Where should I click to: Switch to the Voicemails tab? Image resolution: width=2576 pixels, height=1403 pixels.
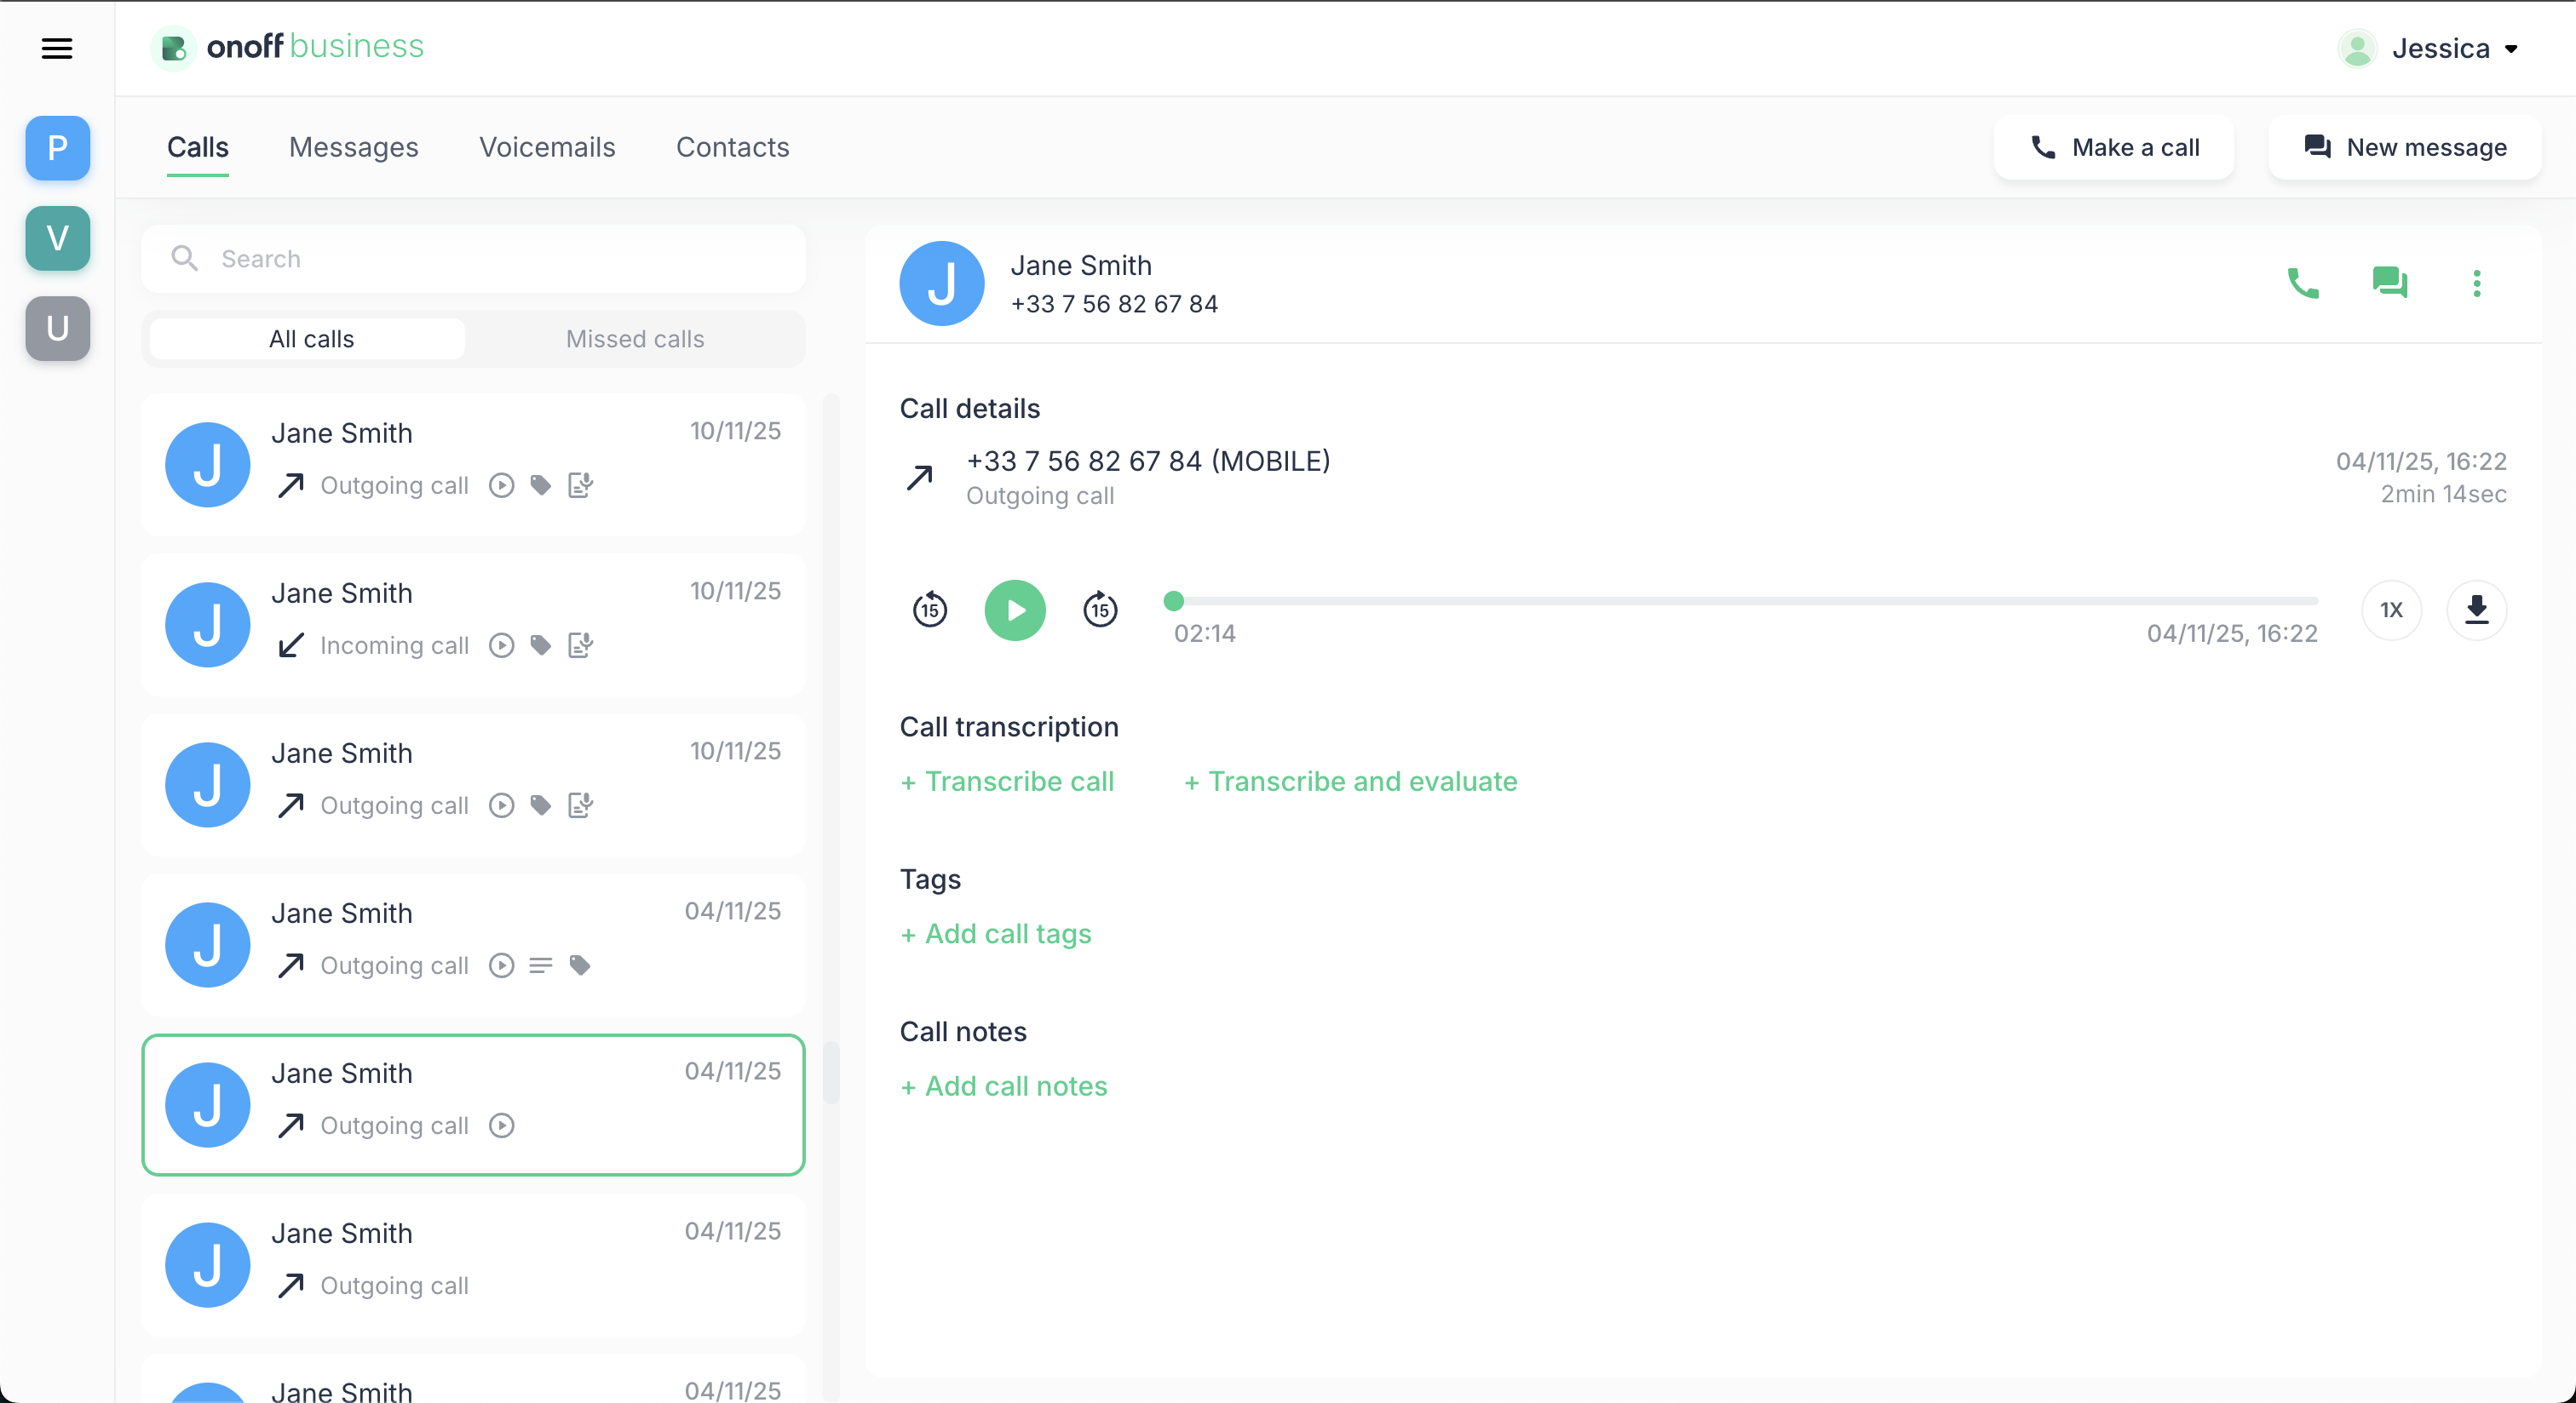[x=547, y=147]
